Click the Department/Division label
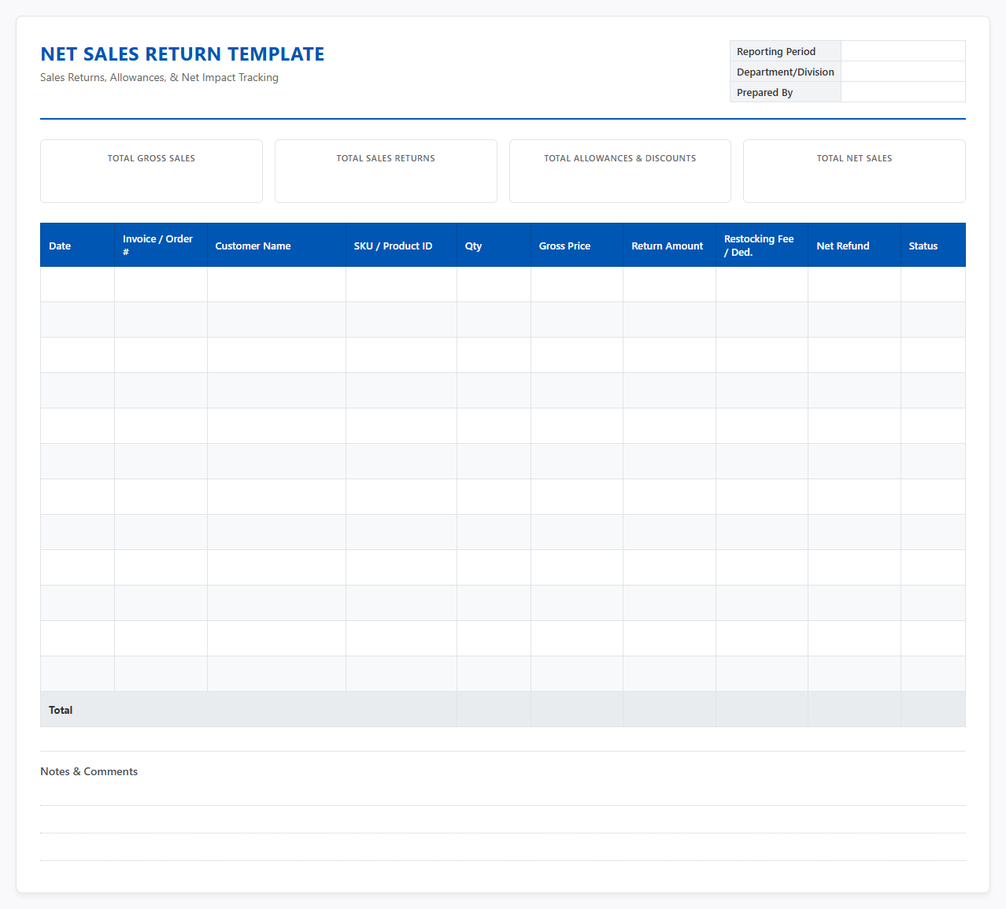 click(x=786, y=72)
